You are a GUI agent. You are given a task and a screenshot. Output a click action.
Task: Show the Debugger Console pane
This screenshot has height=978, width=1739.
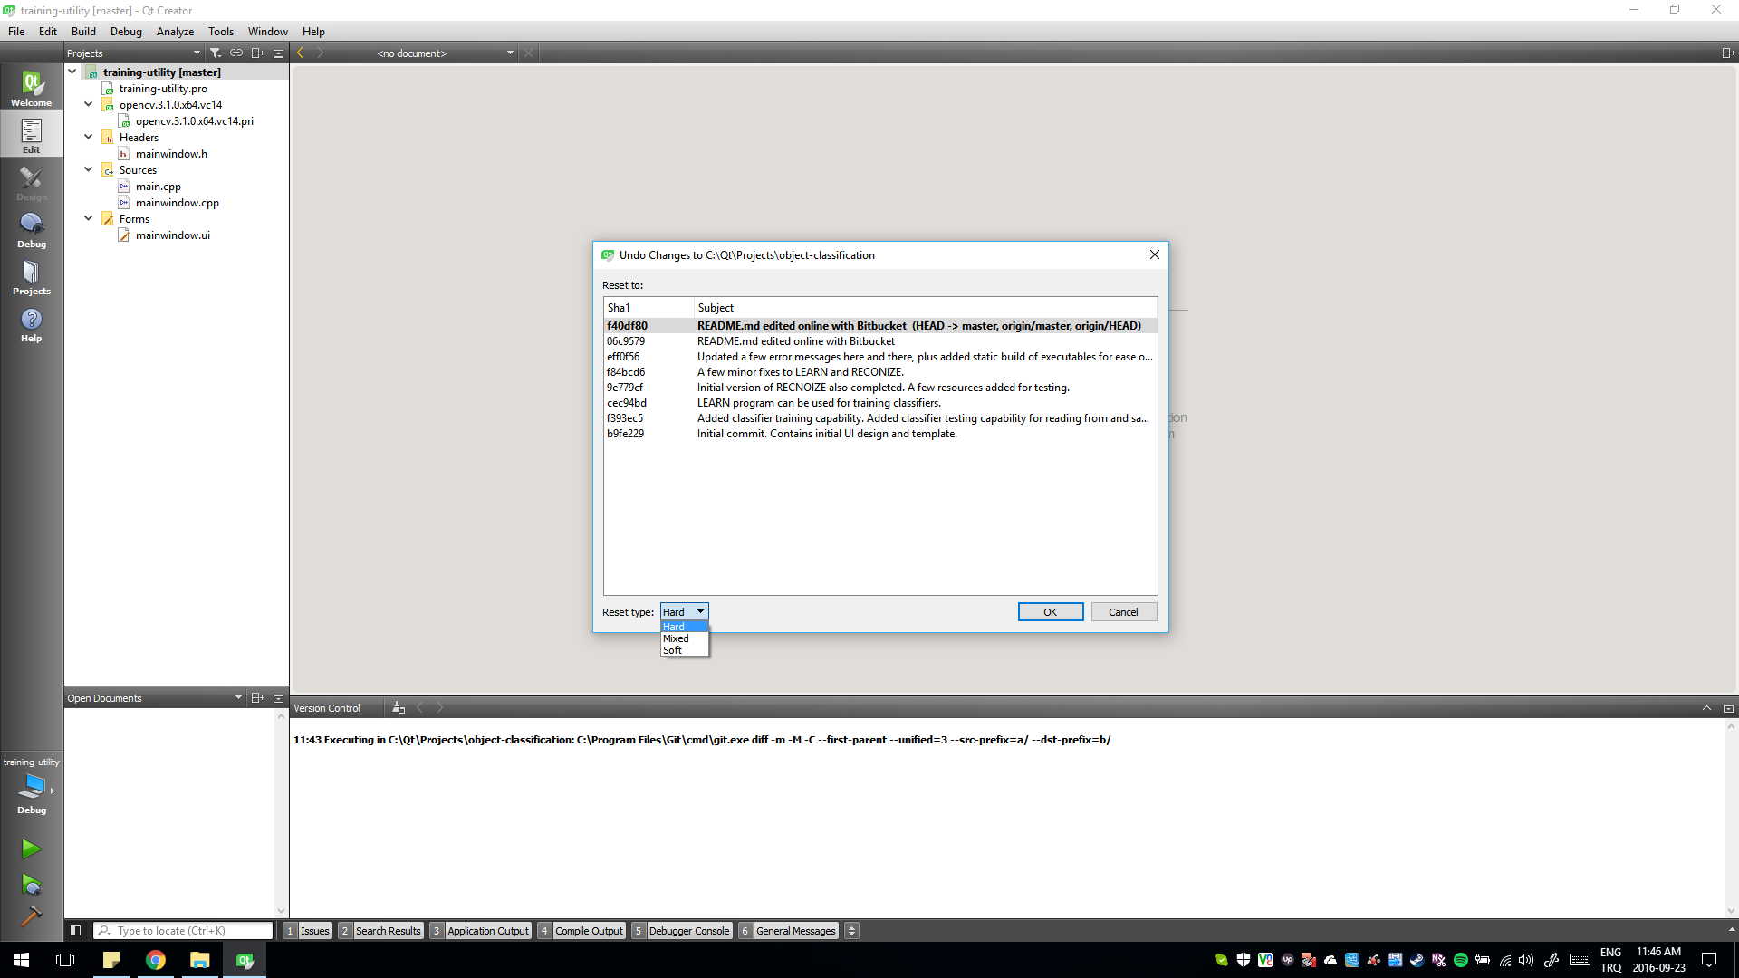pos(682,930)
